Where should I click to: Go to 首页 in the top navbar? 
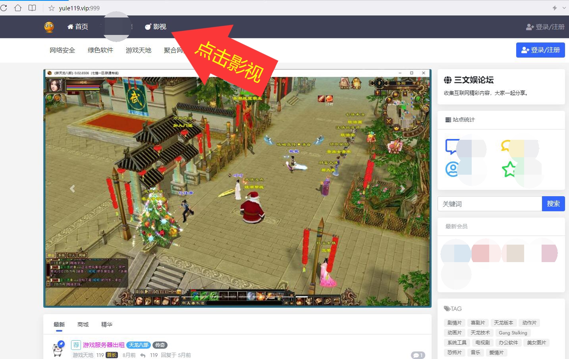[x=78, y=27]
